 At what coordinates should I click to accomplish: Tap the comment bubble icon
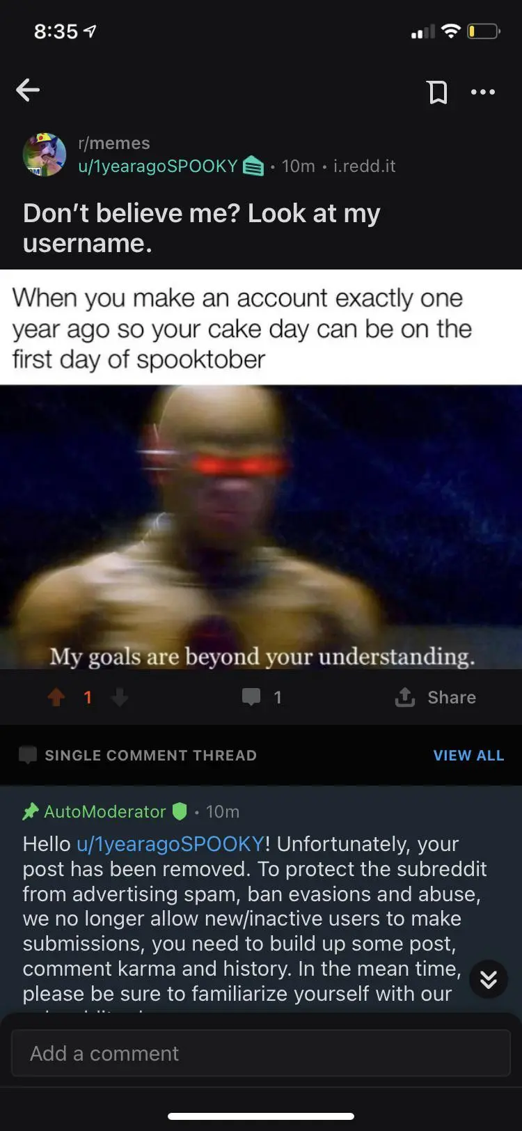tap(251, 697)
